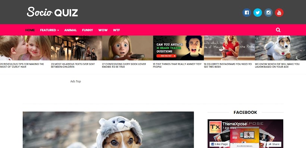Open the Animal category menu

pyautogui.click(x=71, y=30)
